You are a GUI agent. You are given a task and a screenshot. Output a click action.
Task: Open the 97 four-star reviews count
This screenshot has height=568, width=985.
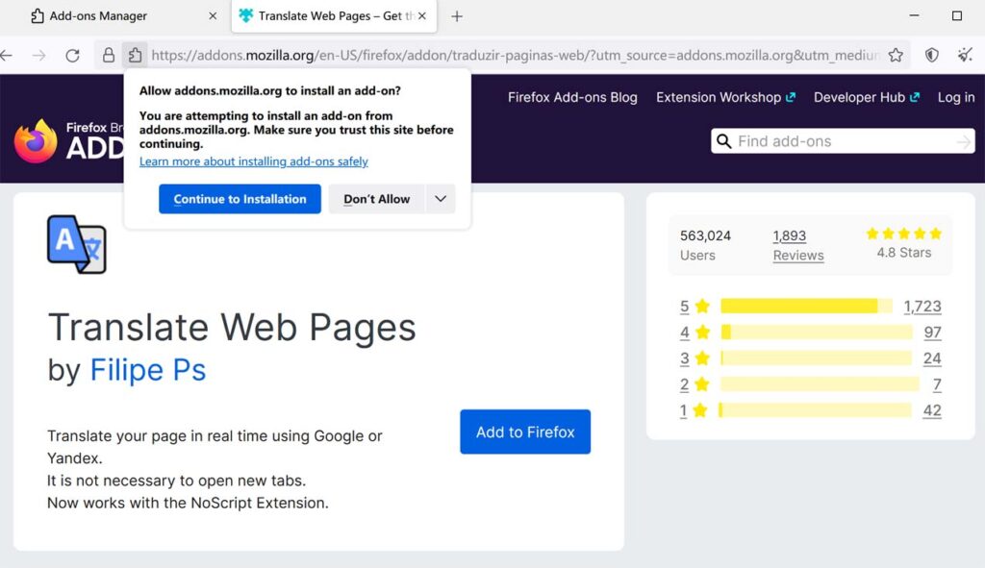pyautogui.click(x=932, y=332)
